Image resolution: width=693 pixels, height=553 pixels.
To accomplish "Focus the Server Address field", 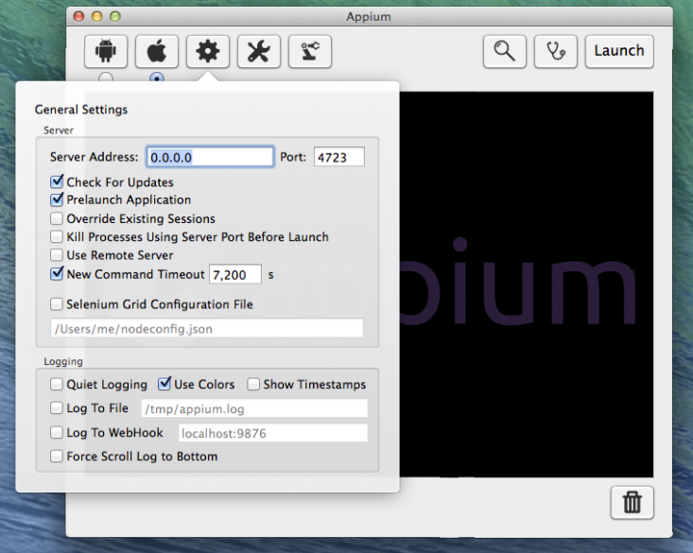I will [210, 157].
